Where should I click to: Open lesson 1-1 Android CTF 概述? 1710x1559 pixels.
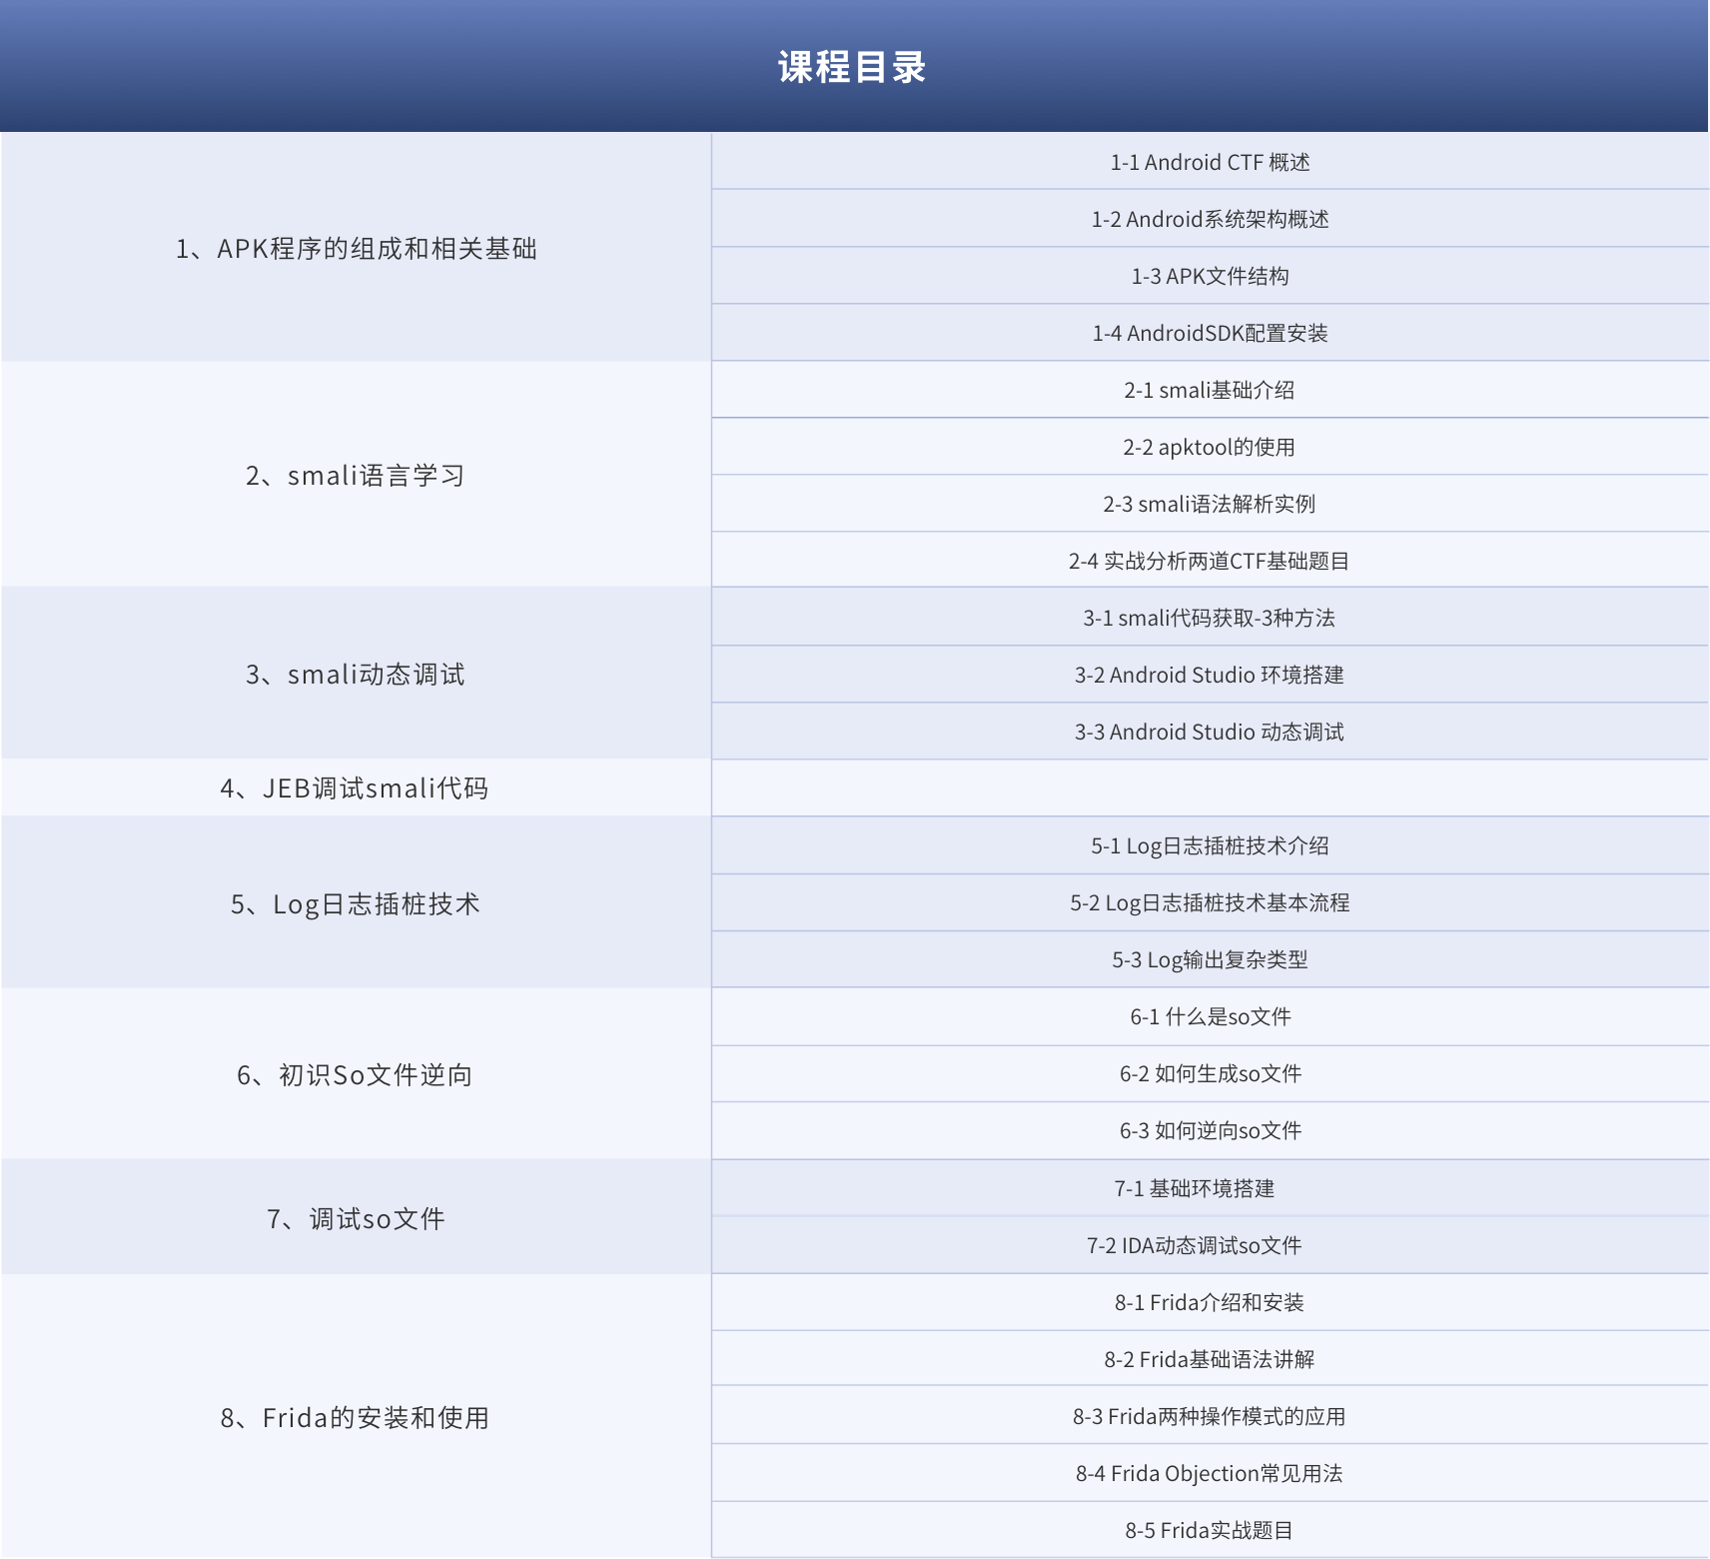(x=1210, y=162)
